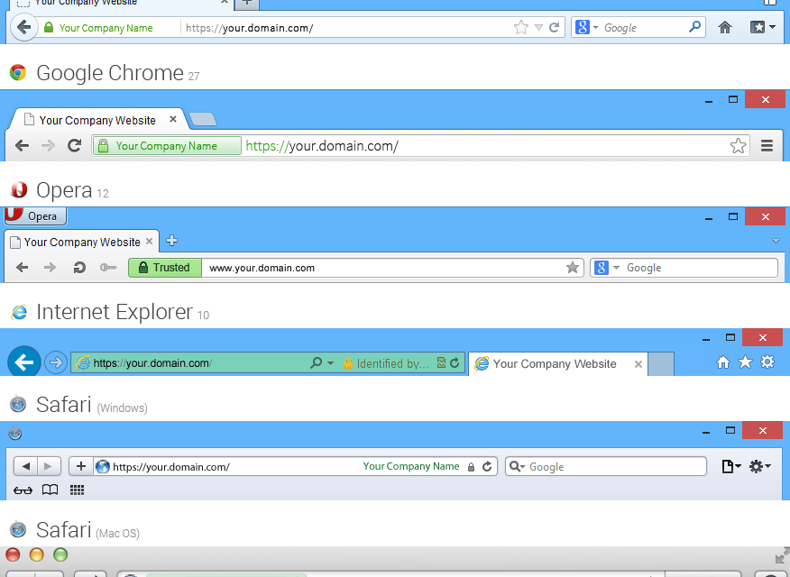This screenshot has width=790, height=577.
Task: Click Firefox's Your Company Name identity label
Action: pyautogui.click(x=106, y=28)
